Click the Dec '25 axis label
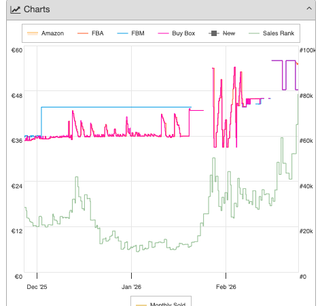 point(37,287)
